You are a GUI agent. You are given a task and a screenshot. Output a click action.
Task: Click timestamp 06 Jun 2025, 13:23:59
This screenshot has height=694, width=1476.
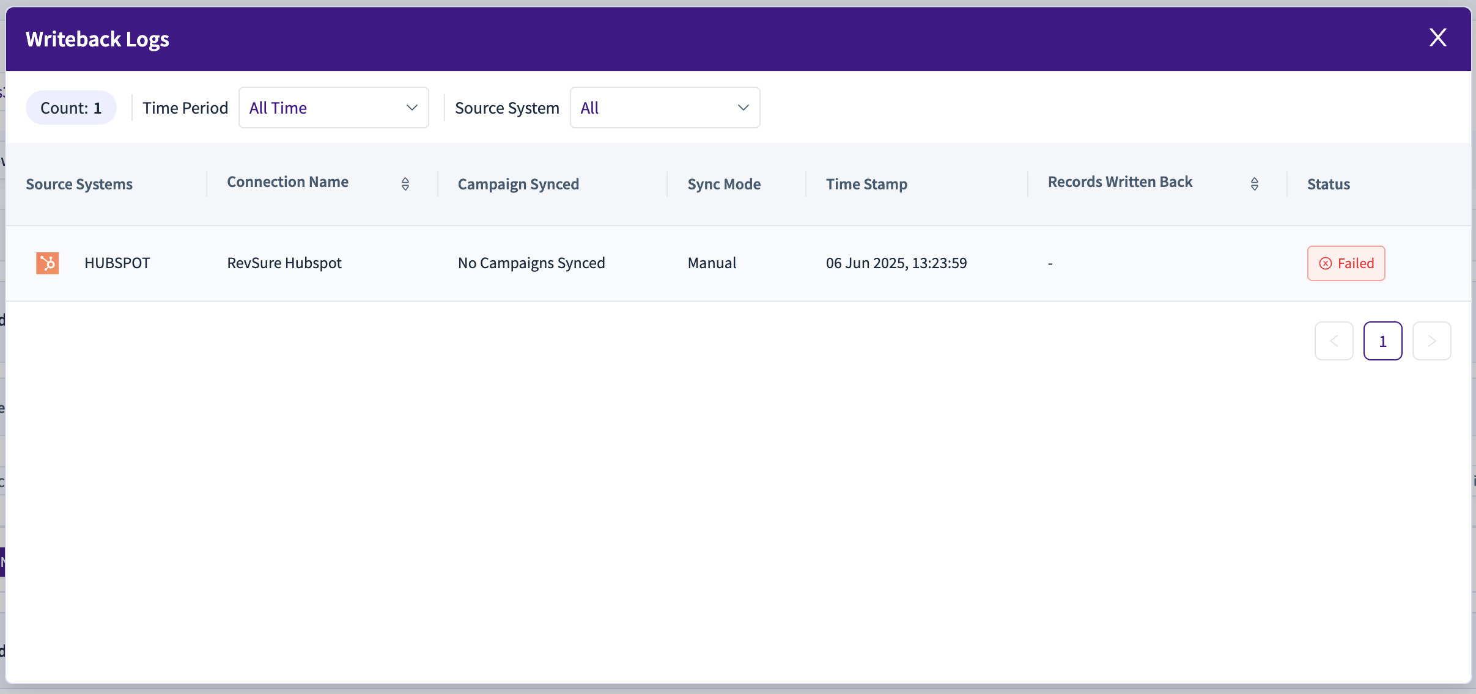coord(896,263)
